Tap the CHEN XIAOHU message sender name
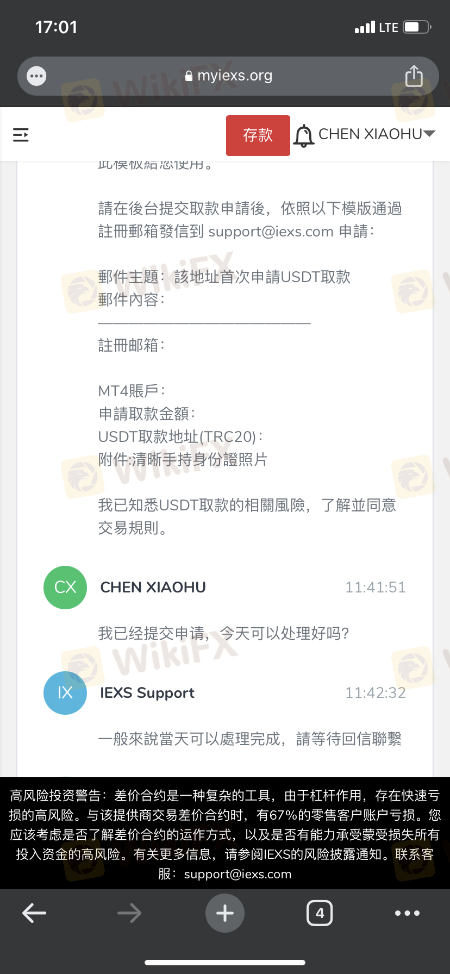This screenshot has width=450, height=974. (x=153, y=588)
